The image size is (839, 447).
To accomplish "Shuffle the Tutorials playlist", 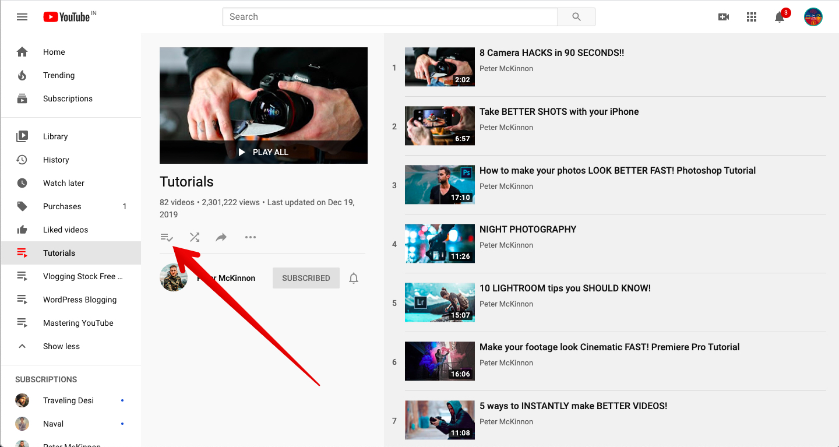I will tap(195, 237).
